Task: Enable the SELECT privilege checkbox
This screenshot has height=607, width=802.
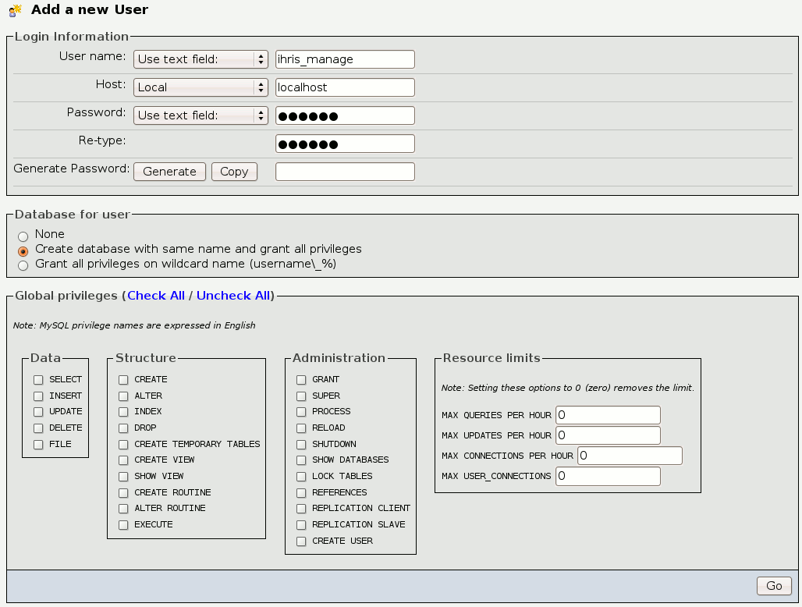Action: (x=38, y=380)
